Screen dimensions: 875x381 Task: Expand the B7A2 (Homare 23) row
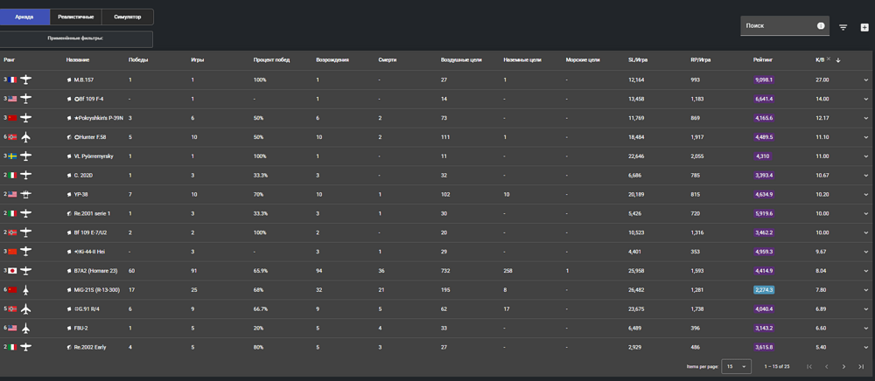point(866,271)
